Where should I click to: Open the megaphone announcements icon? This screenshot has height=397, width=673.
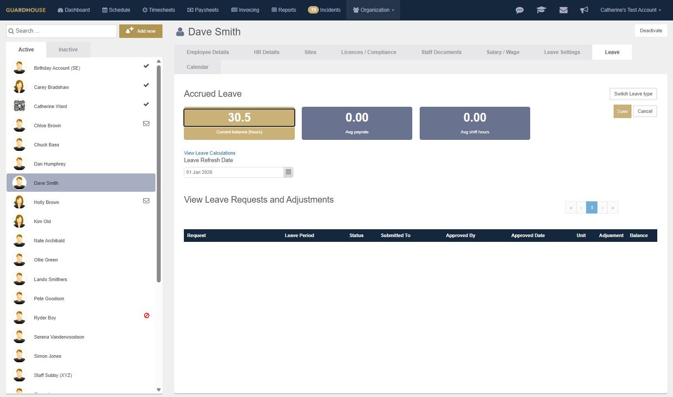(x=584, y=10)
